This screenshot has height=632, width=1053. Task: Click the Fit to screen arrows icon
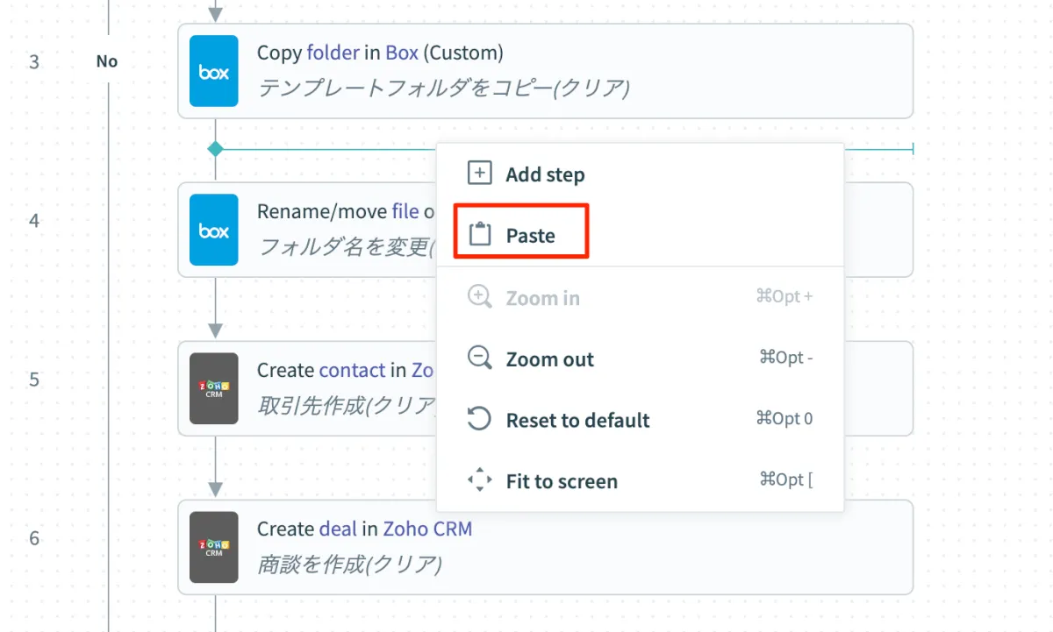(x=479, y=480)
